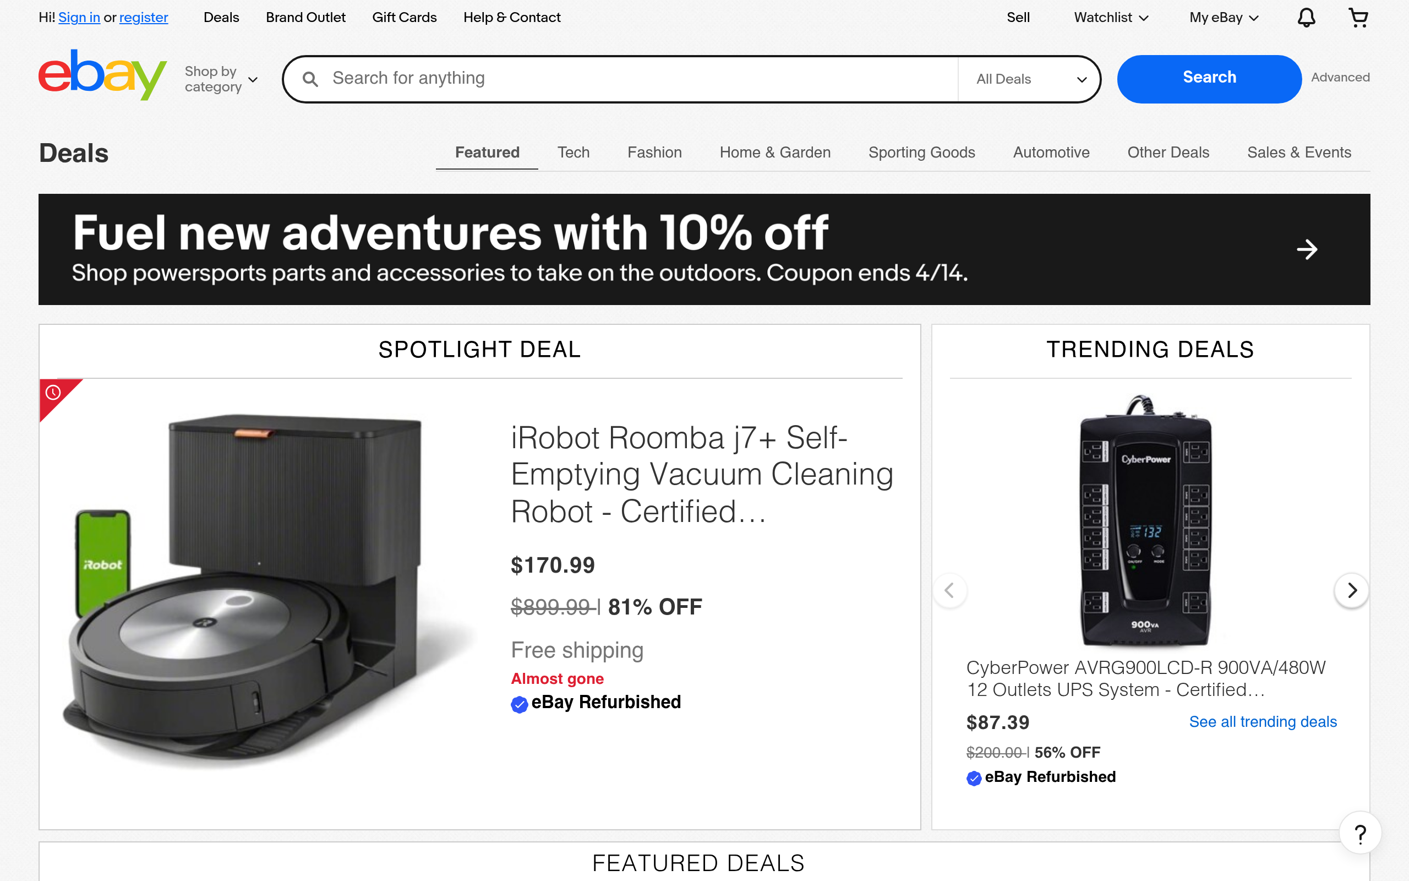The width and height of the screenshot is (1409, 881).
Task: Click the Search for anything field
Action: 641,79
